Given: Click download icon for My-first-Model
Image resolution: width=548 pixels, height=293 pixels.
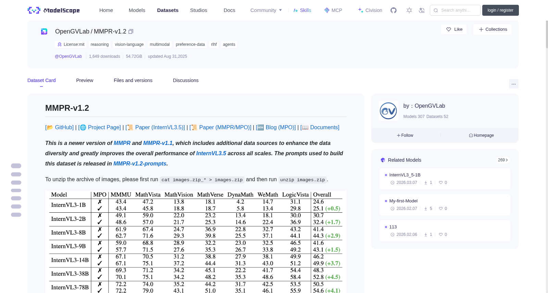Looking at the screenshot, I should (x=426, y=209).
